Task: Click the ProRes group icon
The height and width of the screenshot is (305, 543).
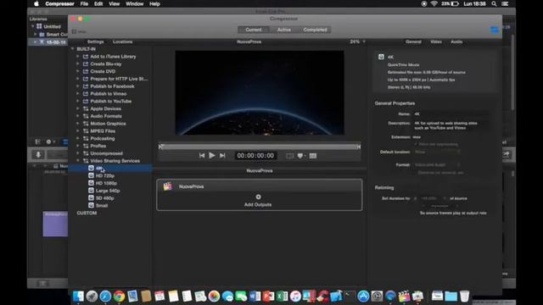Action: [x=86, y=146]
